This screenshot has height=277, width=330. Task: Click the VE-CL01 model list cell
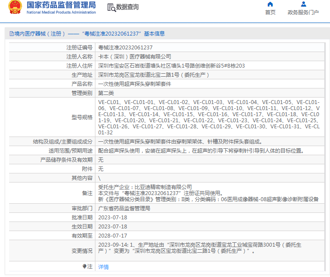[x=209, y=117]
